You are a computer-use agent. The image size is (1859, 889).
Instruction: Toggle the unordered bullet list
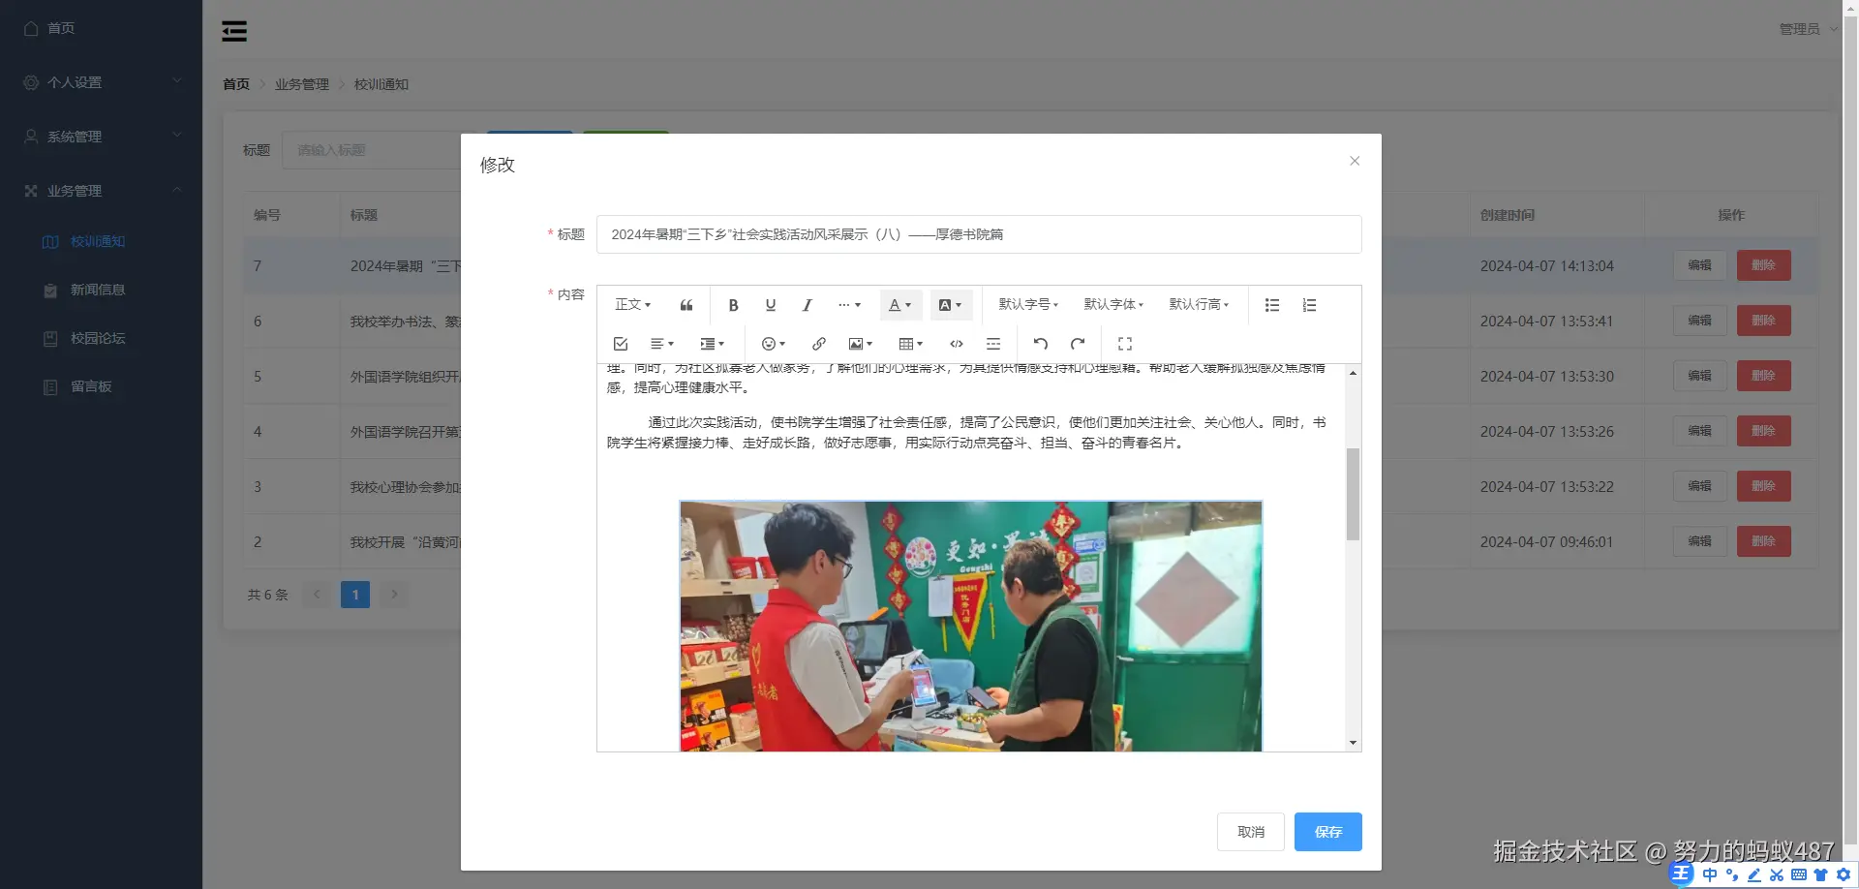pos(1271,304)
